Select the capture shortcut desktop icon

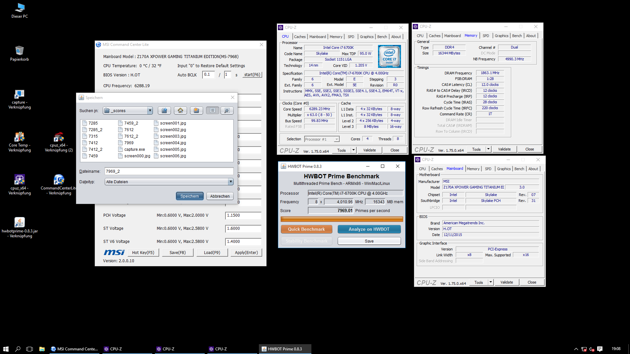[19, 99]
